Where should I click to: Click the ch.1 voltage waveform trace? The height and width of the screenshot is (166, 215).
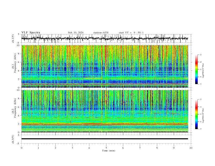coord(105,39)
